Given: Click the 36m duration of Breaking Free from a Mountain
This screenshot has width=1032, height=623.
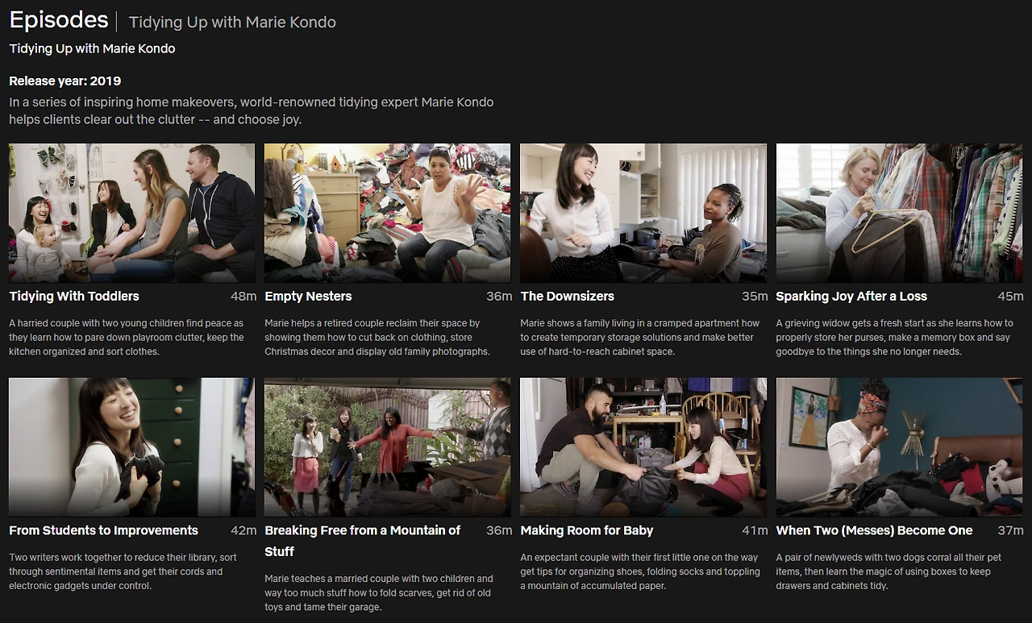Looking at the screenshot, I should 499,530.
